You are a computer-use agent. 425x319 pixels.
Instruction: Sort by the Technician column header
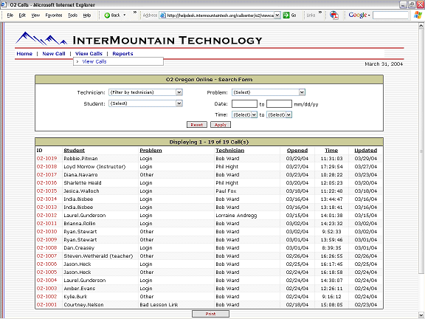pyautogui.click(x=230, y=151)
